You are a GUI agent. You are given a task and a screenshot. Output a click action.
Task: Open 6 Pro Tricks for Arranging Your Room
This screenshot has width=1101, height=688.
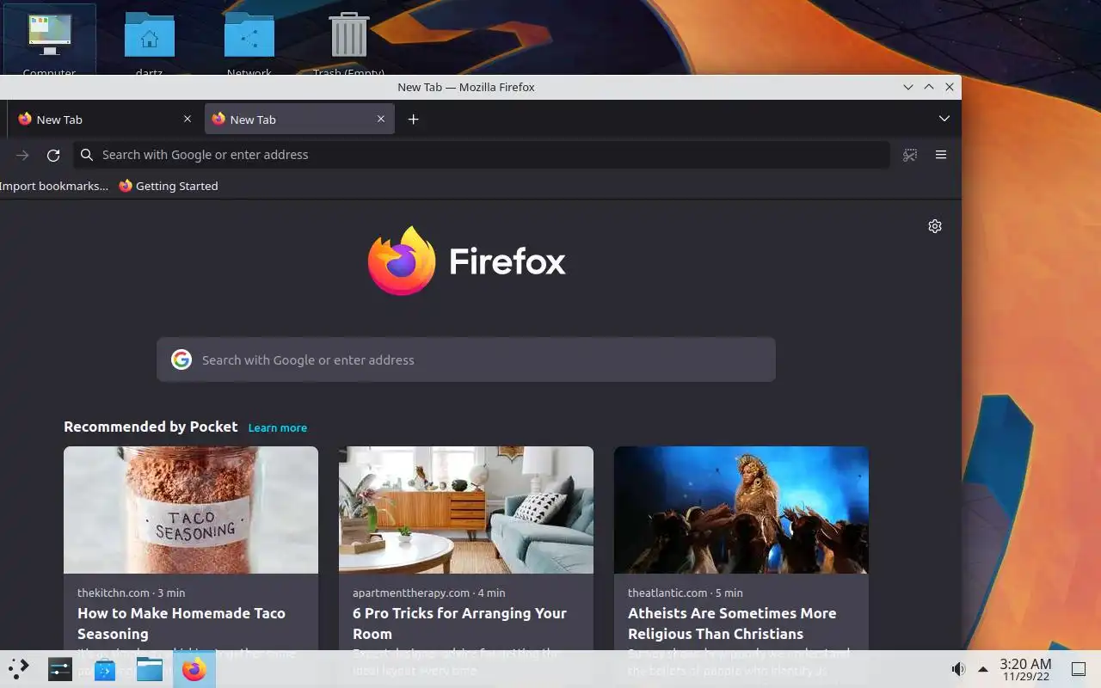pyautogui.click(x=459, y=623)
